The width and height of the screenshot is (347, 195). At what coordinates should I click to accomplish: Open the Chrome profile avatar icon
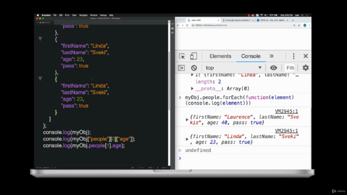(305, 25)
